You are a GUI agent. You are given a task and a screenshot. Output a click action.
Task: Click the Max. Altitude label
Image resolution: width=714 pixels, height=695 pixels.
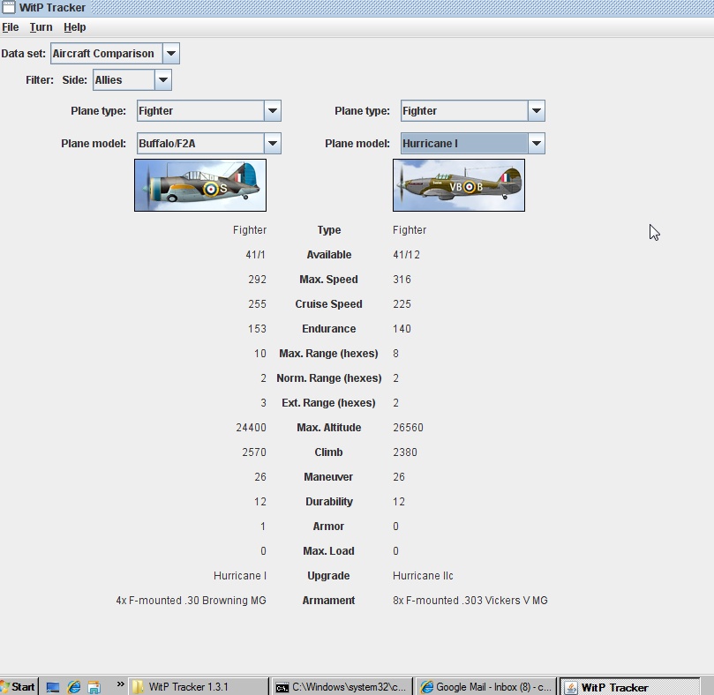(x=329, y=428)
